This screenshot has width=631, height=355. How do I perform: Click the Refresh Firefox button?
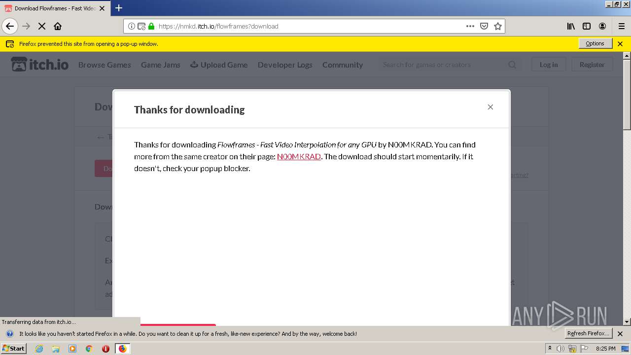pos(588,333)
